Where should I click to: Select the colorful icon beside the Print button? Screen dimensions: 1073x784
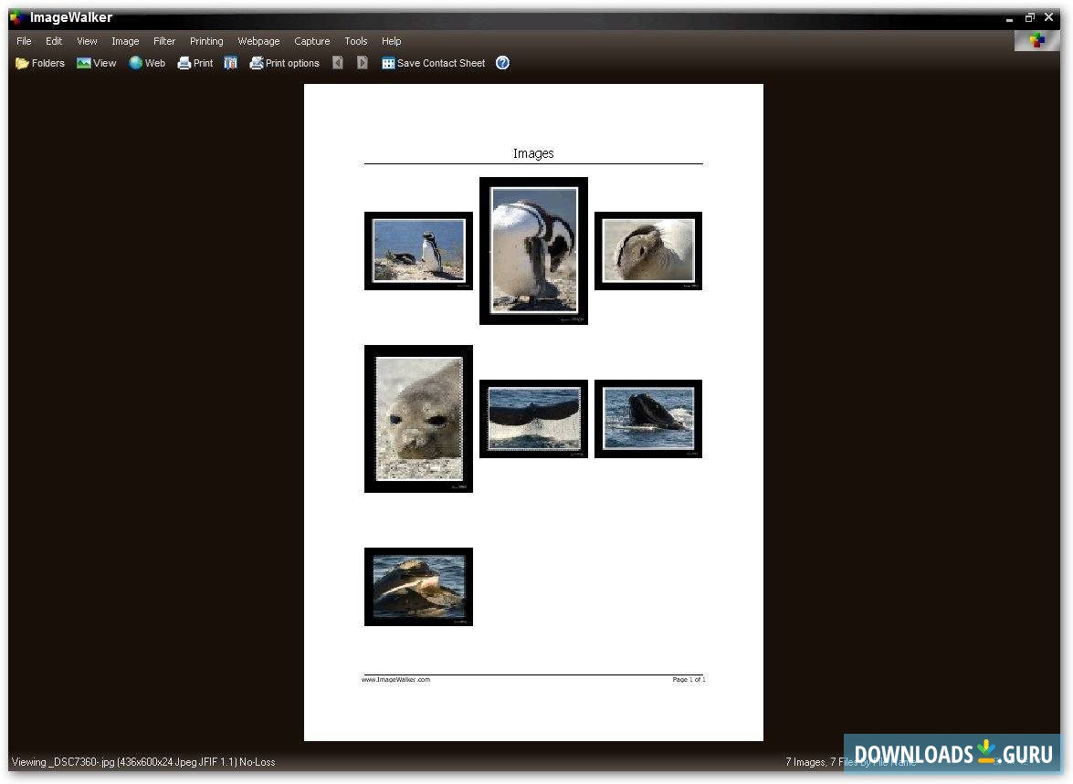coord(229,62)
